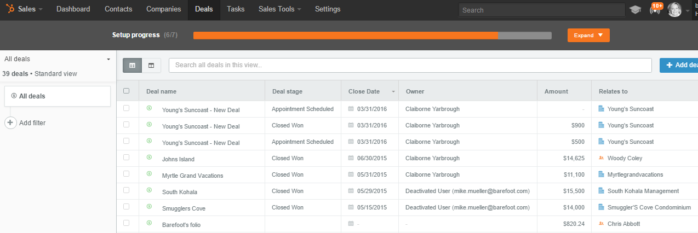Open the Academy graduation cap icon
This screenshot has width=698, height=233.
point(636,10)
